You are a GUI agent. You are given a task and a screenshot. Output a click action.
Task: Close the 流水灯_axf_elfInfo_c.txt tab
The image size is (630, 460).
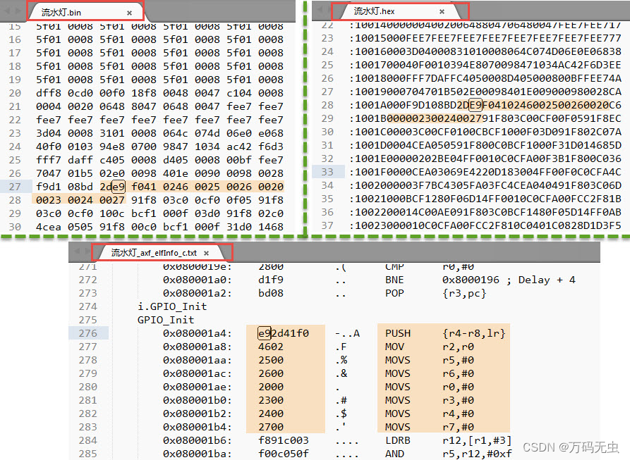click(x=206, y=253)
